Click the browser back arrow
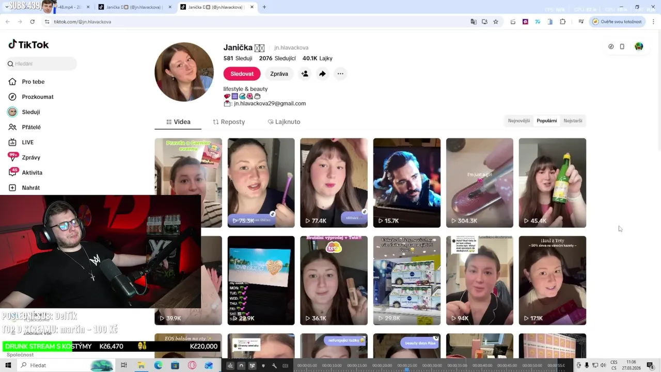Viewport: 661px width, 372px height. 8,22
